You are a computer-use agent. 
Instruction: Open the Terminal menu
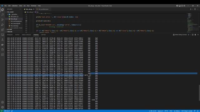(34, 6)
